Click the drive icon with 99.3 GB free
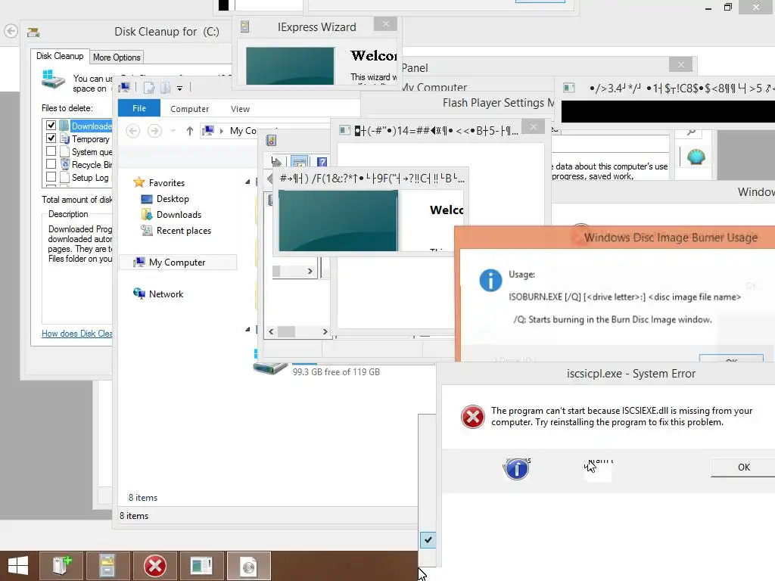This screenshot has width=775, height=581. click(x=270, y=368)
